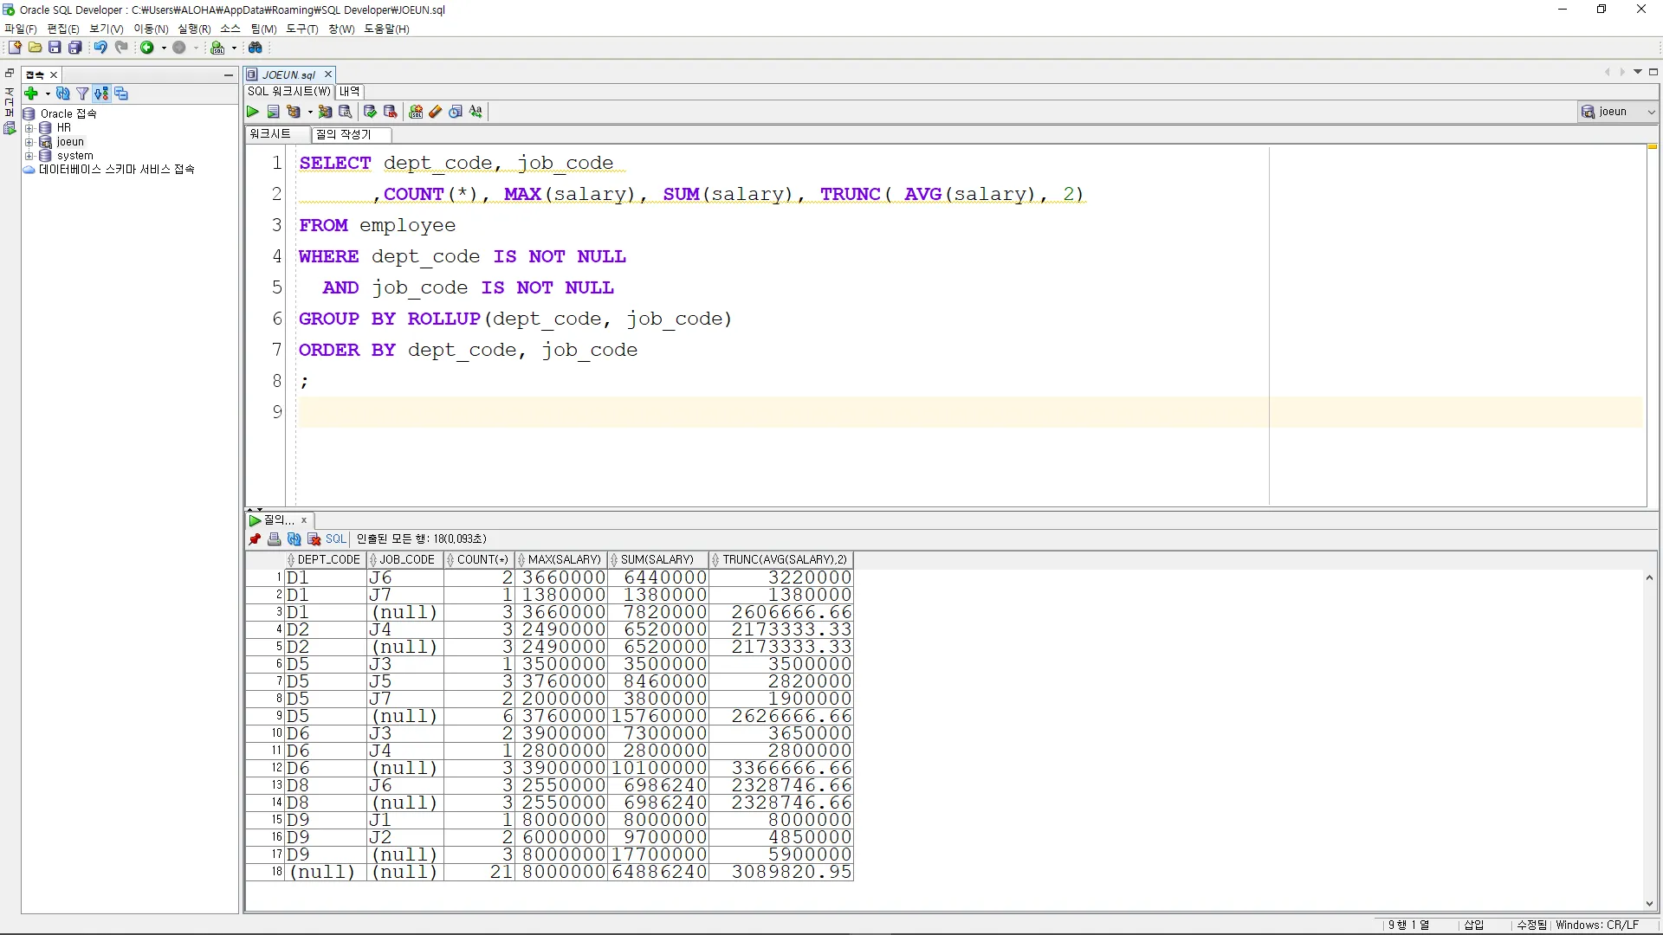Click the binoculars Find DB Object icon
This screenshot has height=935, width=1663.
click(x=256, y=48)
